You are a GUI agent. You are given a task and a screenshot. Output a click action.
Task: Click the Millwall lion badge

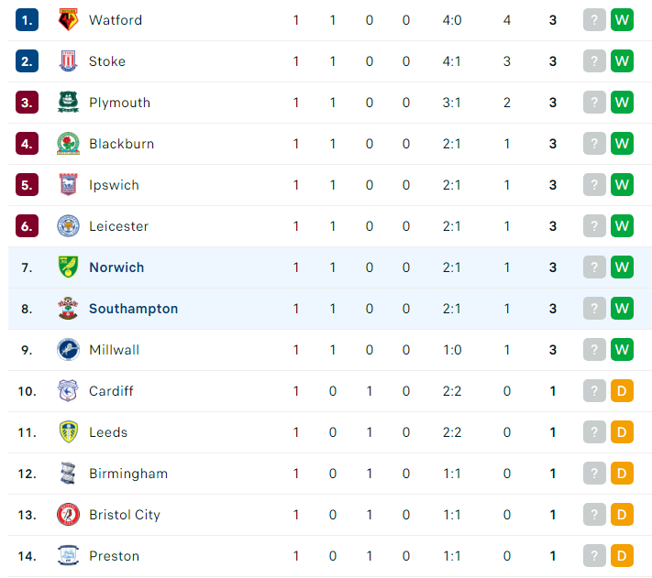[68, 350]
